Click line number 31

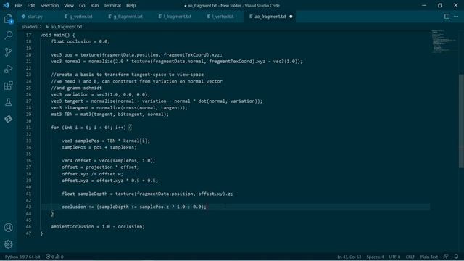[28, 128]
